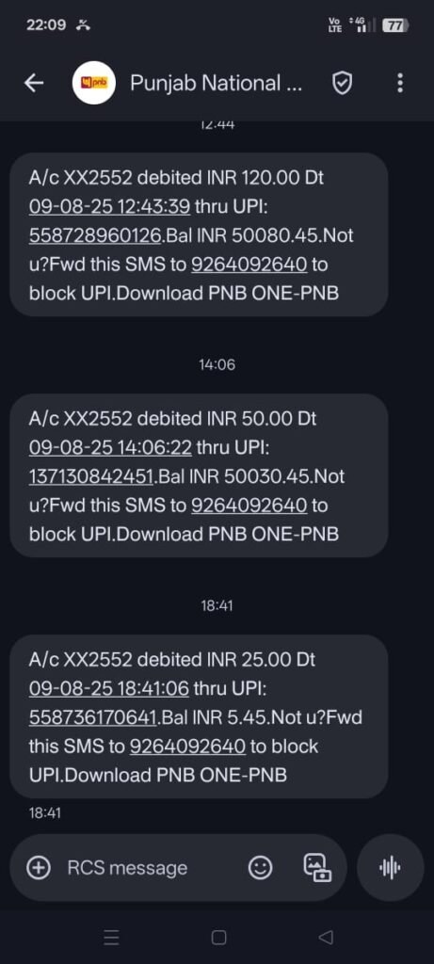Open the three-dot overflow menu
This screenshot has width=434, height=964.
pos(400,83)
